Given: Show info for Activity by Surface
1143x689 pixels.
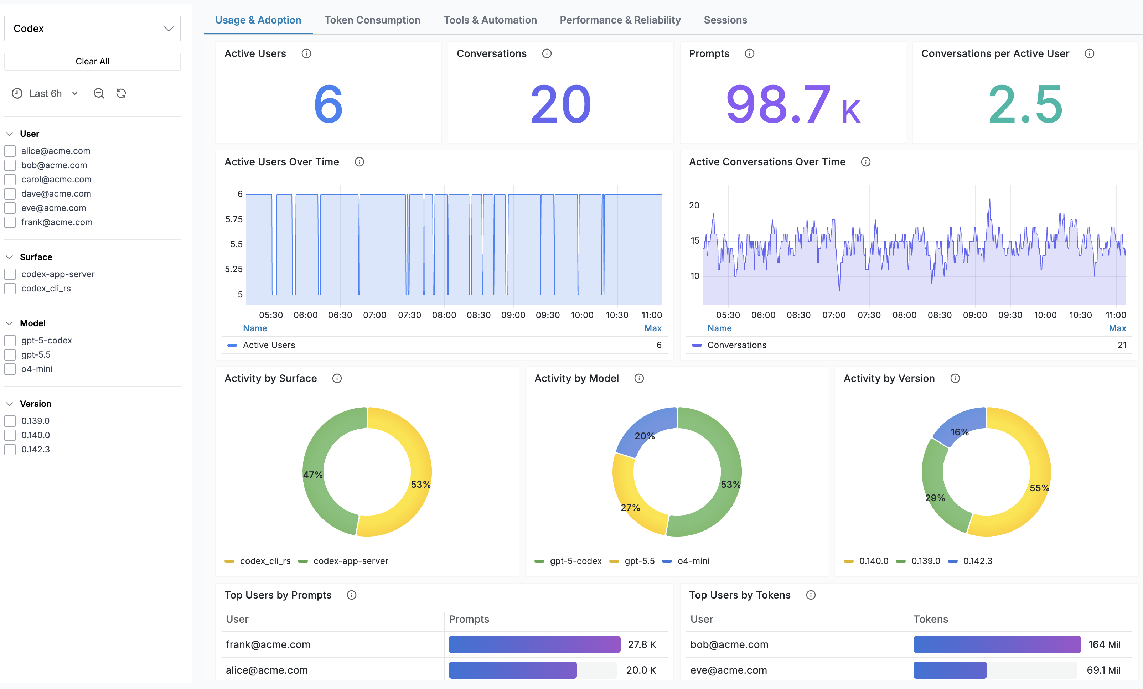Looking at the screenshot, I should pos(337,378).
